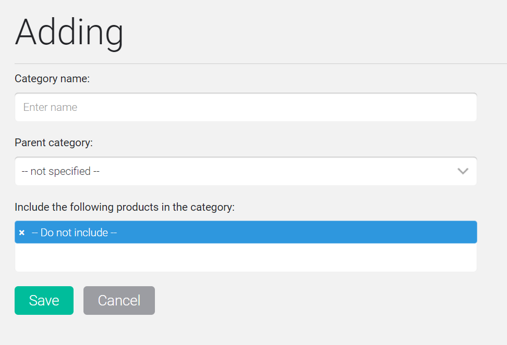This screenshot has width=507, height=345.
Task: Open the products multi-select list
Action: pyautogui.click(x=246, y=246)
